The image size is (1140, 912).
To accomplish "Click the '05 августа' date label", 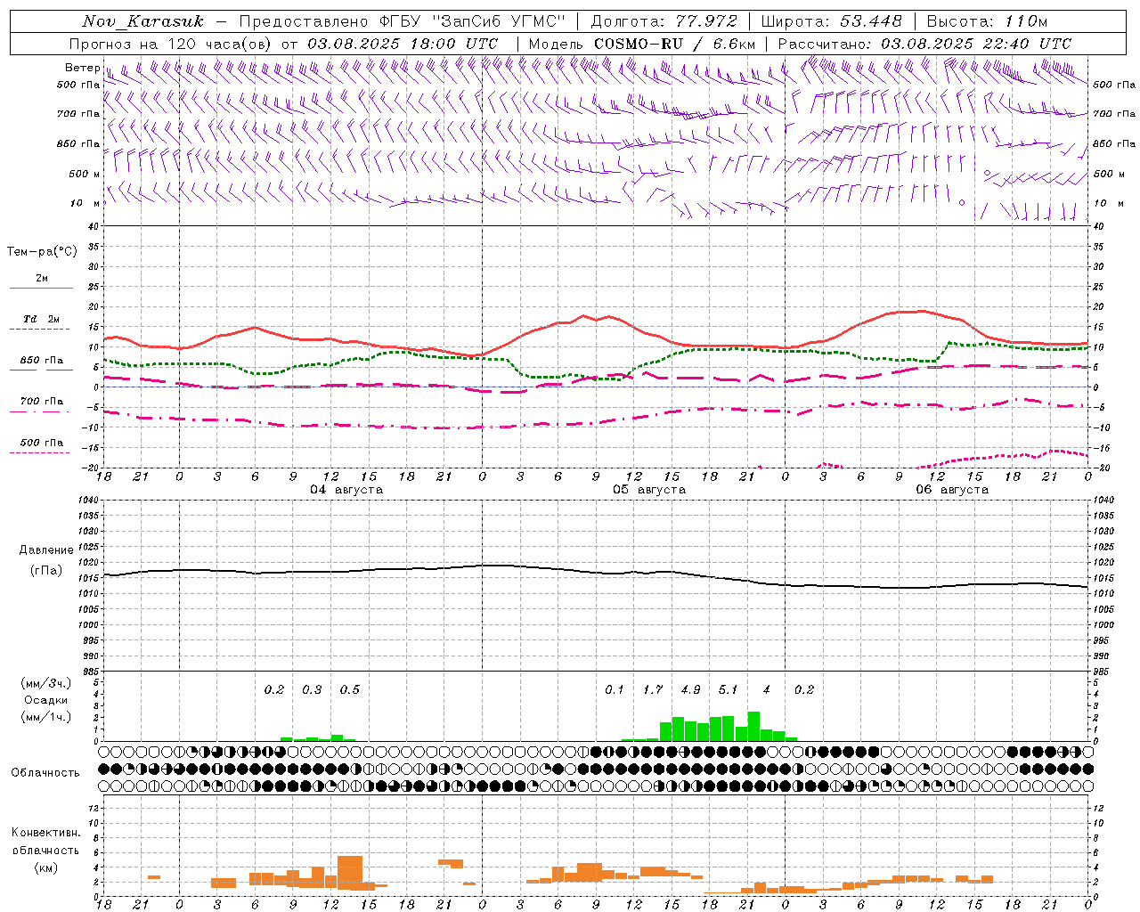I will (649, 490).
